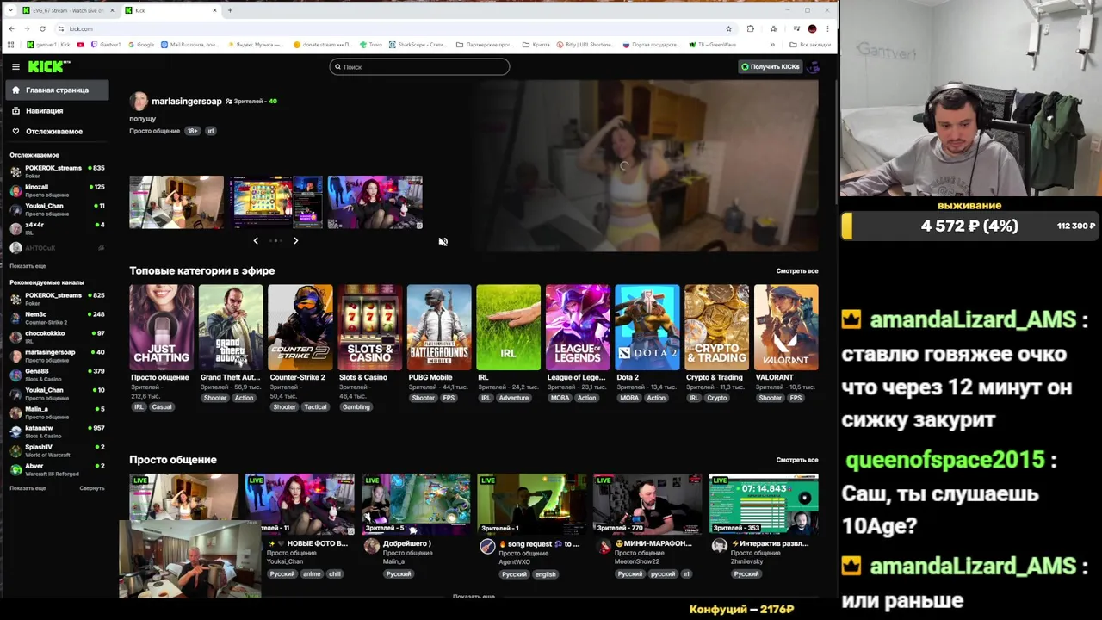Click the irl tag under featured stream
The image size is (1102, 620).
click(210, 131)
